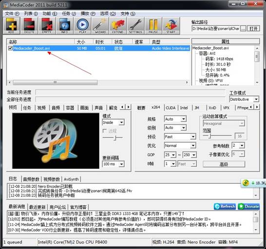
Task: Open the 列表 (I) menu
Action: 31,14
